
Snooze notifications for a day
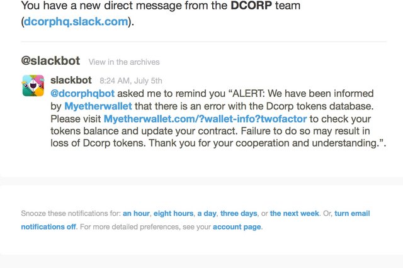tap(207, 213)
